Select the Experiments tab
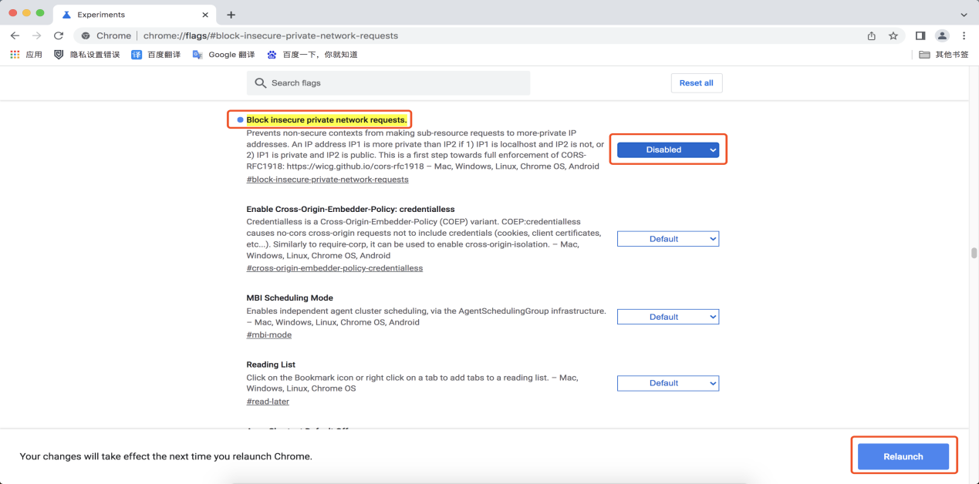The width and height of the screenshot is (979, 484). [135, 15]
